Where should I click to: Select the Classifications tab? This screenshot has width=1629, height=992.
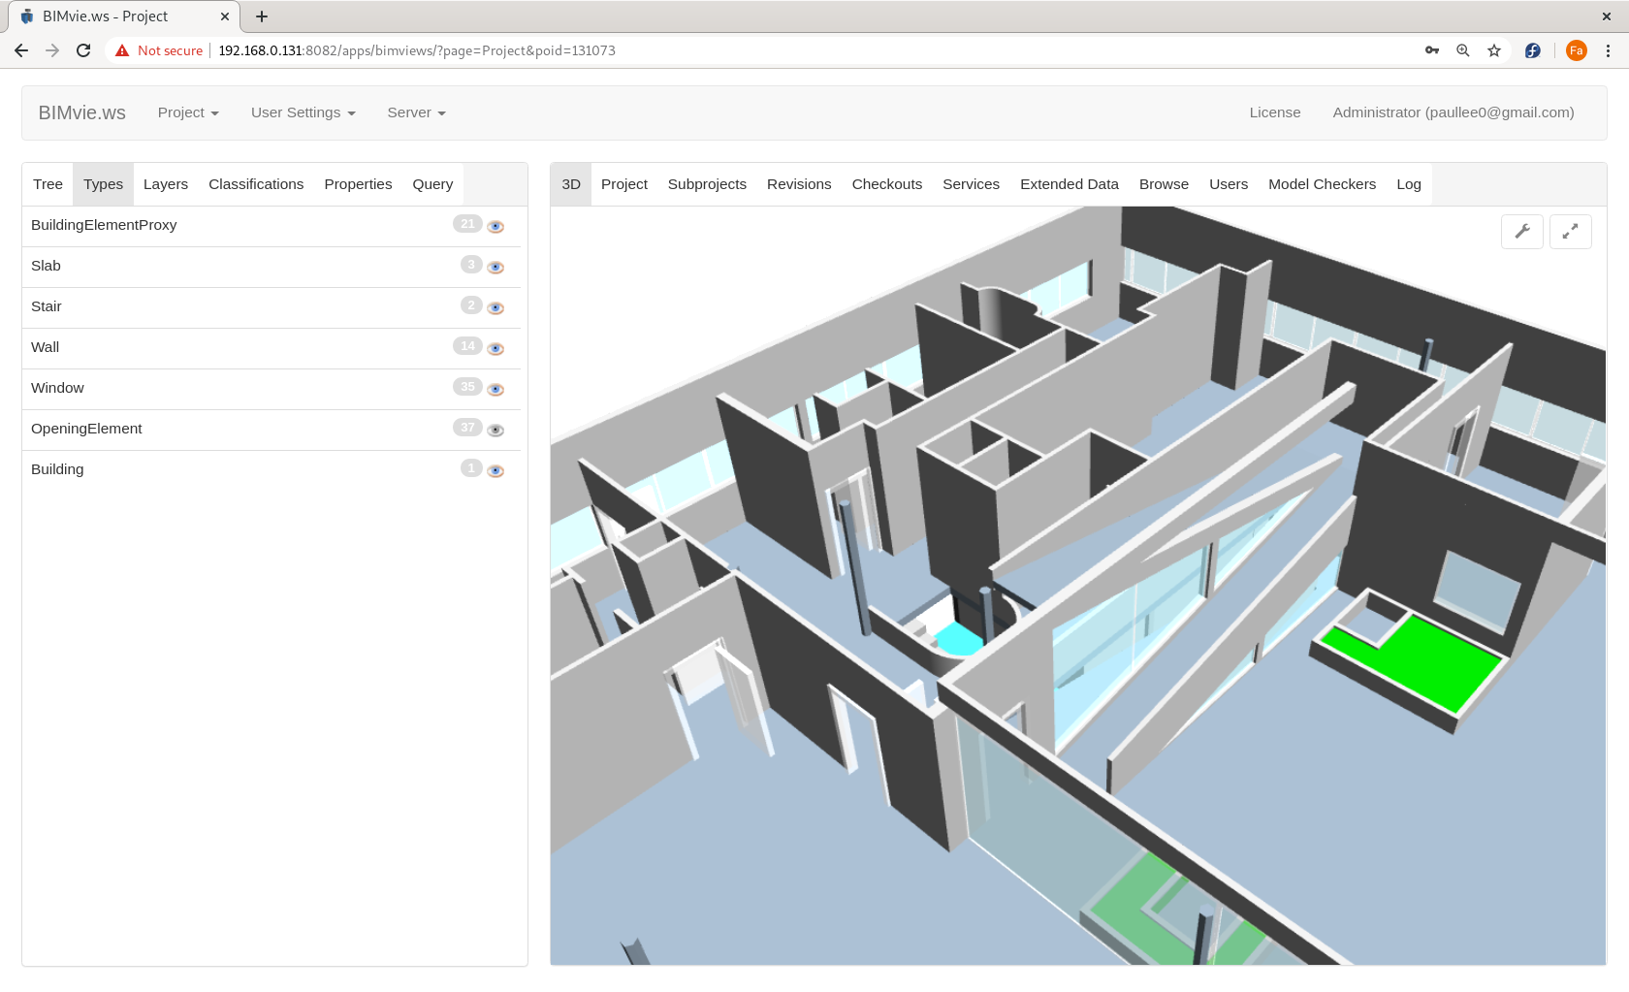pos(255,184)
